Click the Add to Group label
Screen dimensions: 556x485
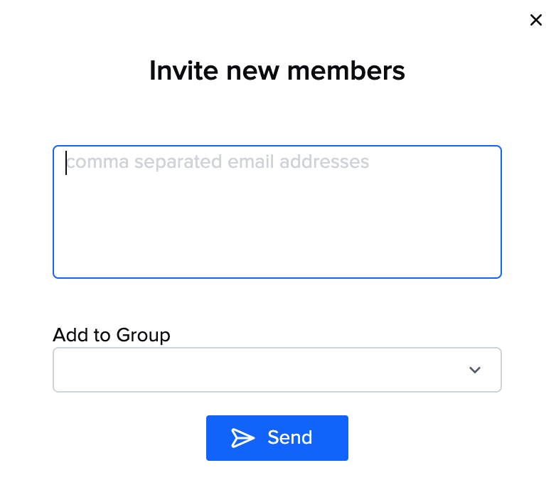coord(112,335)
